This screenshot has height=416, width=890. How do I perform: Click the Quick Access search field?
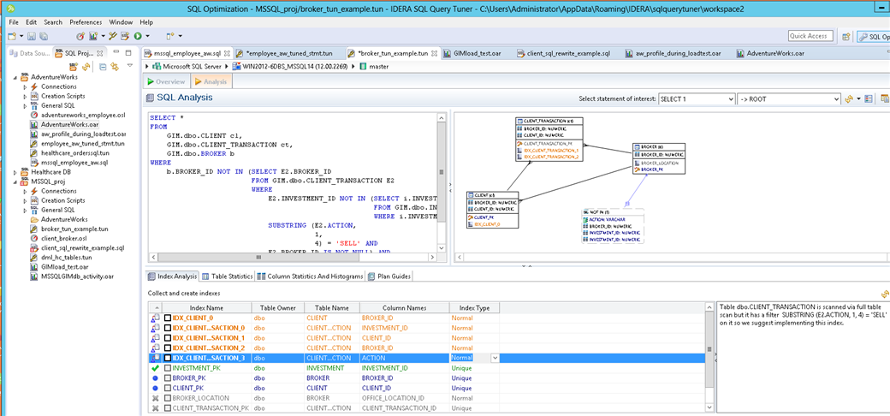tap(810, 36)
